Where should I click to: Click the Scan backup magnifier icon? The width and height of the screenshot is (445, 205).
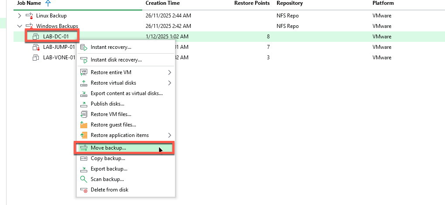click(x=84, y=179)
